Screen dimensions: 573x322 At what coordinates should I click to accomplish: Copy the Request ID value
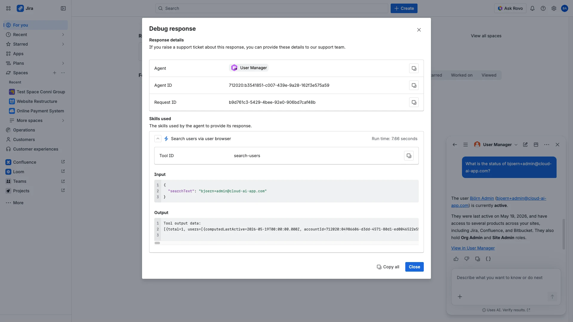point(414,102)
